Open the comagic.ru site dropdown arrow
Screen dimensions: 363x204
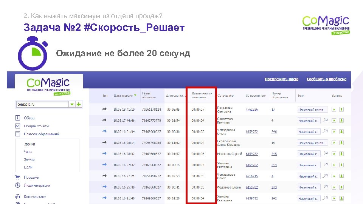[72, 104]
